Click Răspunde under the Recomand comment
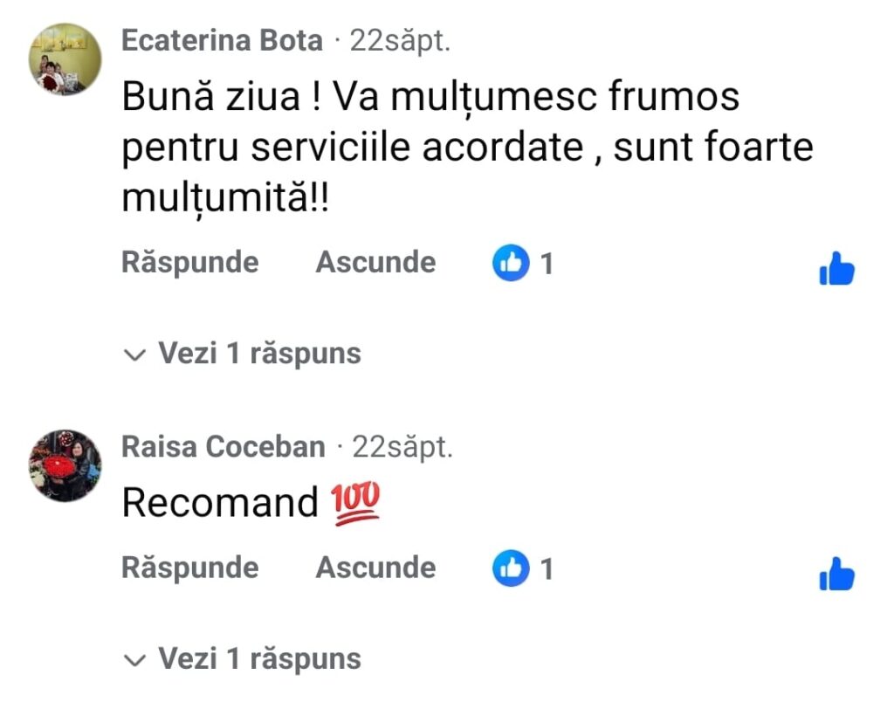The height and width of the screenshot is (716, 894). pos(189,568)
